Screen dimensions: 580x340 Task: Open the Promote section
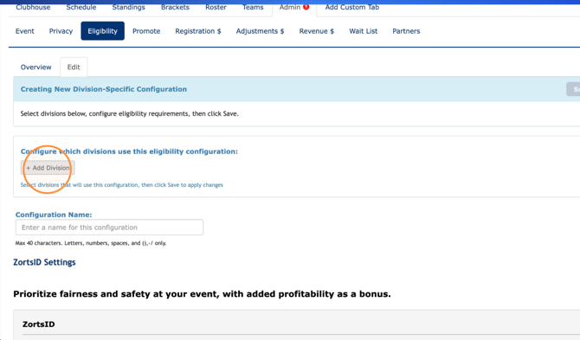[146, 31]
